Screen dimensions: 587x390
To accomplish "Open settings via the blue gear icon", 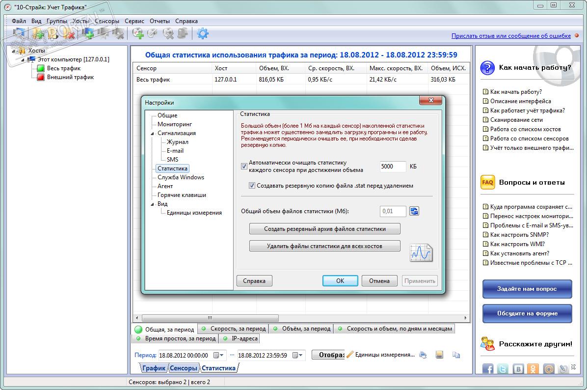I will [203, 33].
